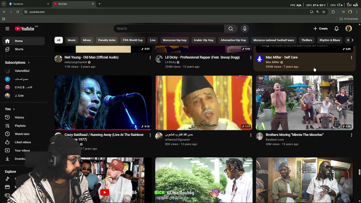
Task: Open a new browser tab
Action: coord(100,4)
